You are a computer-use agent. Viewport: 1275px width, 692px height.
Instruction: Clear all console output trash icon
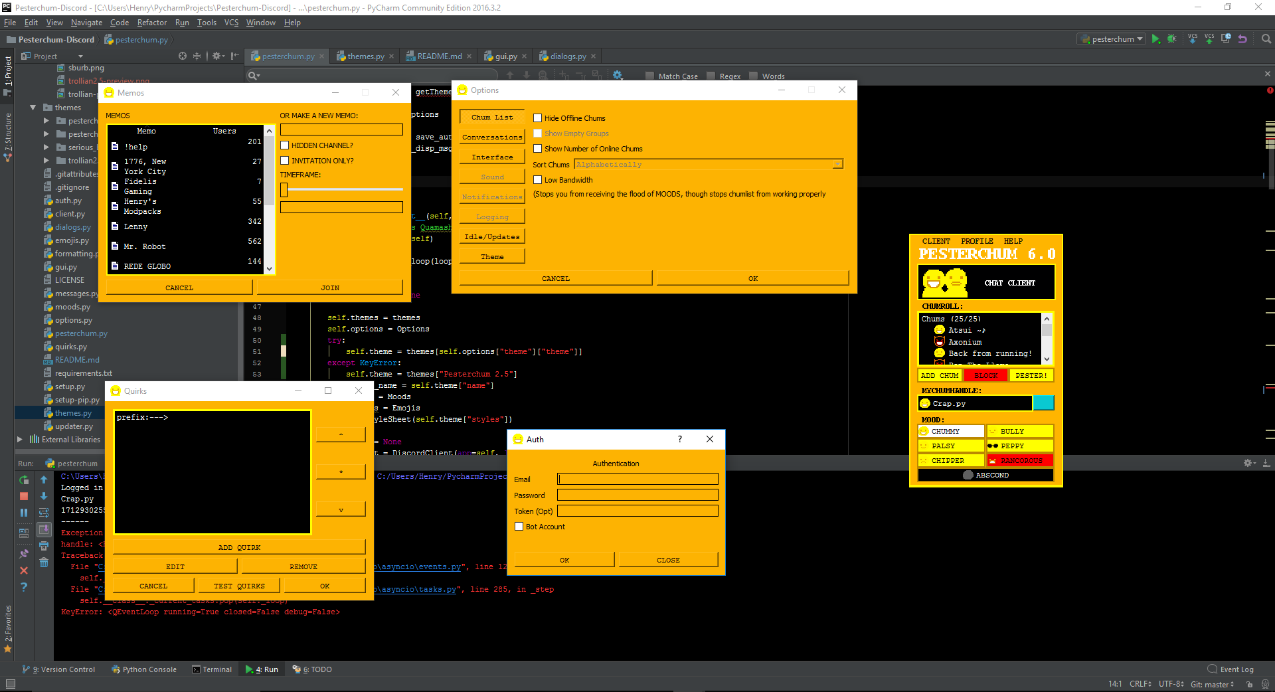tap(44, 562)
